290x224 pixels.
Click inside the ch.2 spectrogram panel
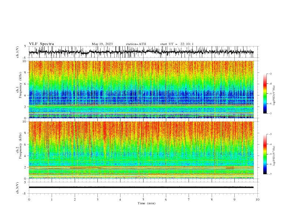pyautogui.click(x=141, y=150)
